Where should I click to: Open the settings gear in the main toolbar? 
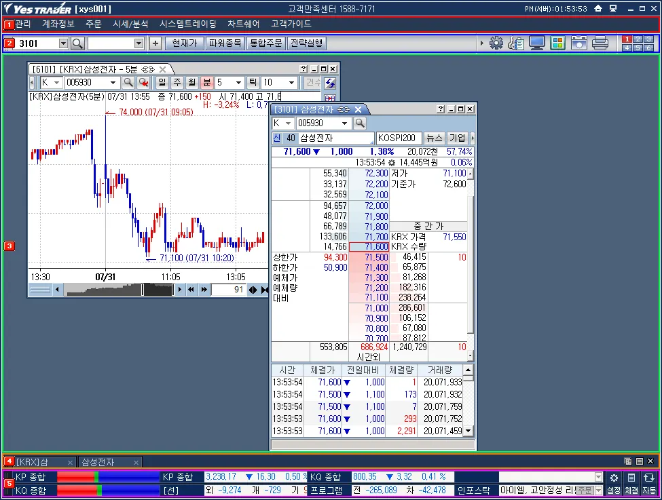496,43
